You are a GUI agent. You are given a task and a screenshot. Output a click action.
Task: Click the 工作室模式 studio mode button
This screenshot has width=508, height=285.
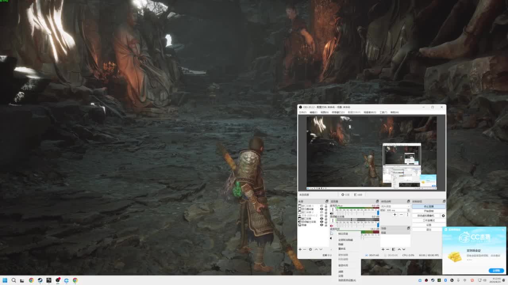coord(429,220)
